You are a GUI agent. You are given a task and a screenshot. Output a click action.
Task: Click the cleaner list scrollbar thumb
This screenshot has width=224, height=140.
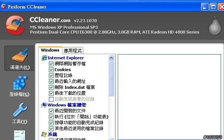(111, 78)
